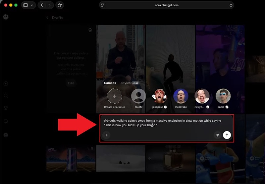Screen dimensions: 265x184
Task: Open the video feed sidebar icon
Action: click(x=6, y=83)
